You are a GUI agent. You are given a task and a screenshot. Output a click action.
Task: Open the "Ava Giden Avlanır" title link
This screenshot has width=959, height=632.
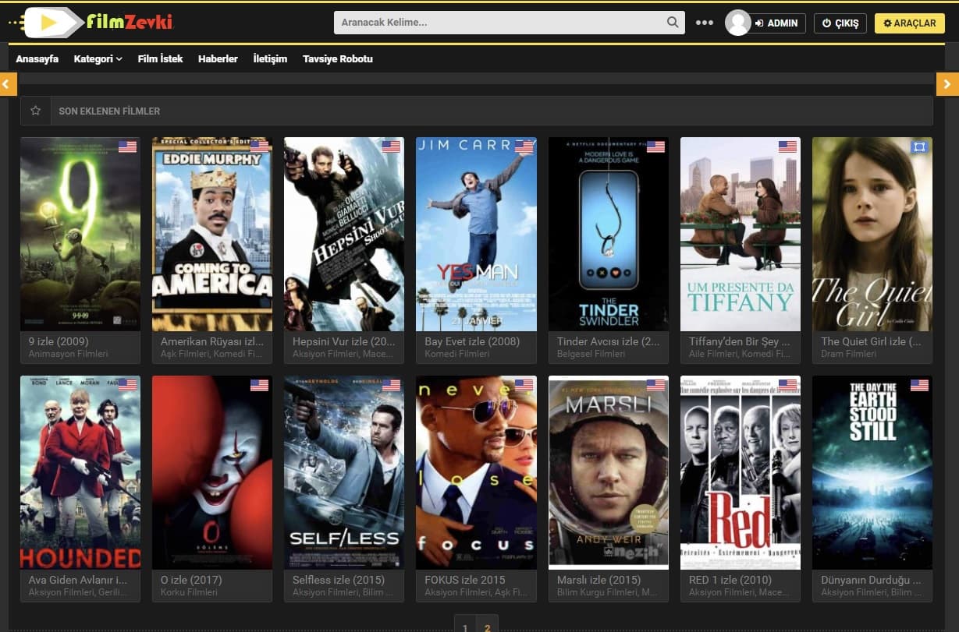click(x=77, y=580)
